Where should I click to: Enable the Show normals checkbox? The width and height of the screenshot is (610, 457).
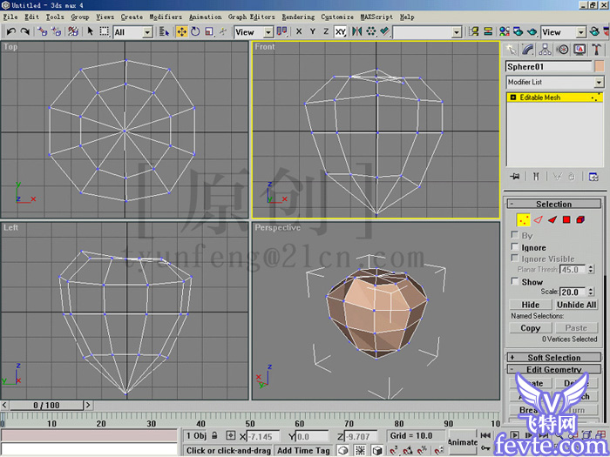(515, 281)
